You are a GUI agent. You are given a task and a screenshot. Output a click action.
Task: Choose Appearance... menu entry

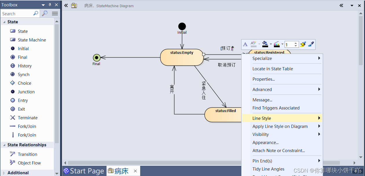pos(282,142)
